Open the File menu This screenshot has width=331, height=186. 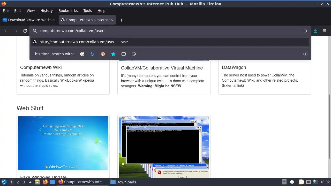(5, 11)
